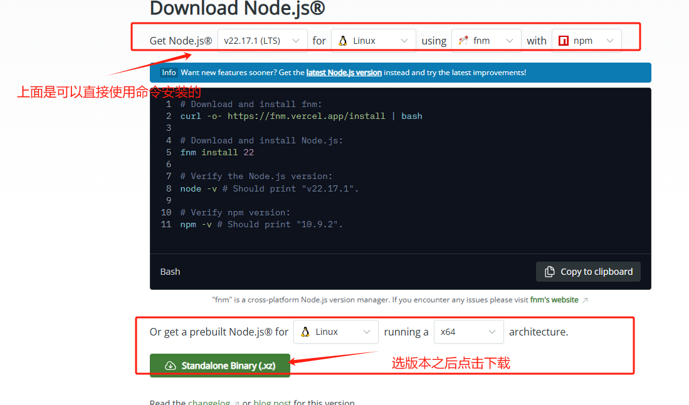Open the blog post link
The image size is (689, 405).
[272, 401]
